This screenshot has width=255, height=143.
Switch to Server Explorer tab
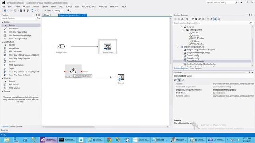coord(16,126)
